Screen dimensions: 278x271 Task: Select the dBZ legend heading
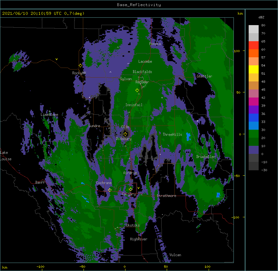tap(261, 17)
